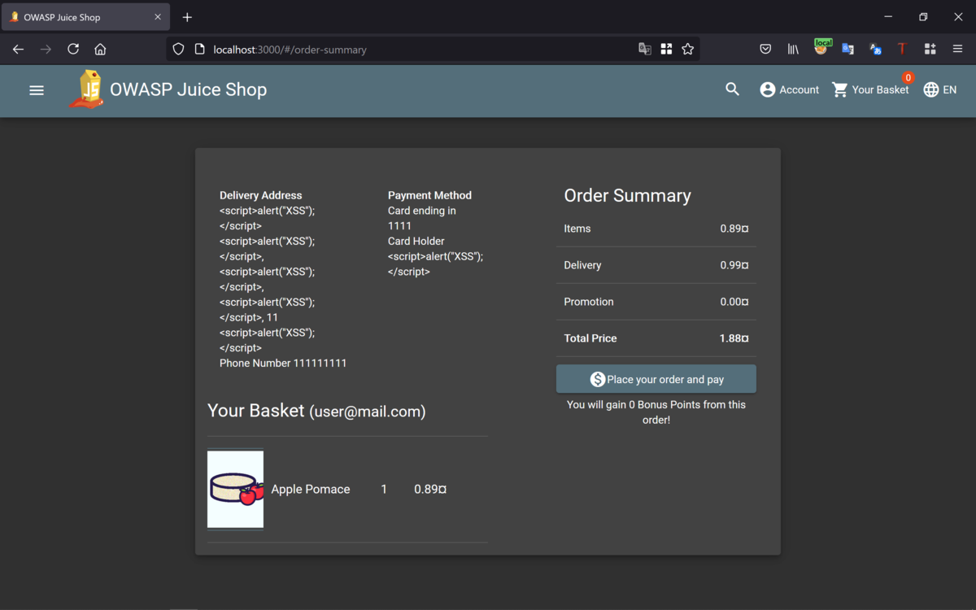Viewport: 976px width, 610px height.
Task: Click the OWASP Juice Shop title text
Action: [188, 89]
